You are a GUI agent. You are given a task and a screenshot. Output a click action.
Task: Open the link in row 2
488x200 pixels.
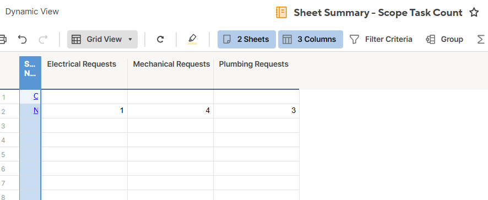36,110
